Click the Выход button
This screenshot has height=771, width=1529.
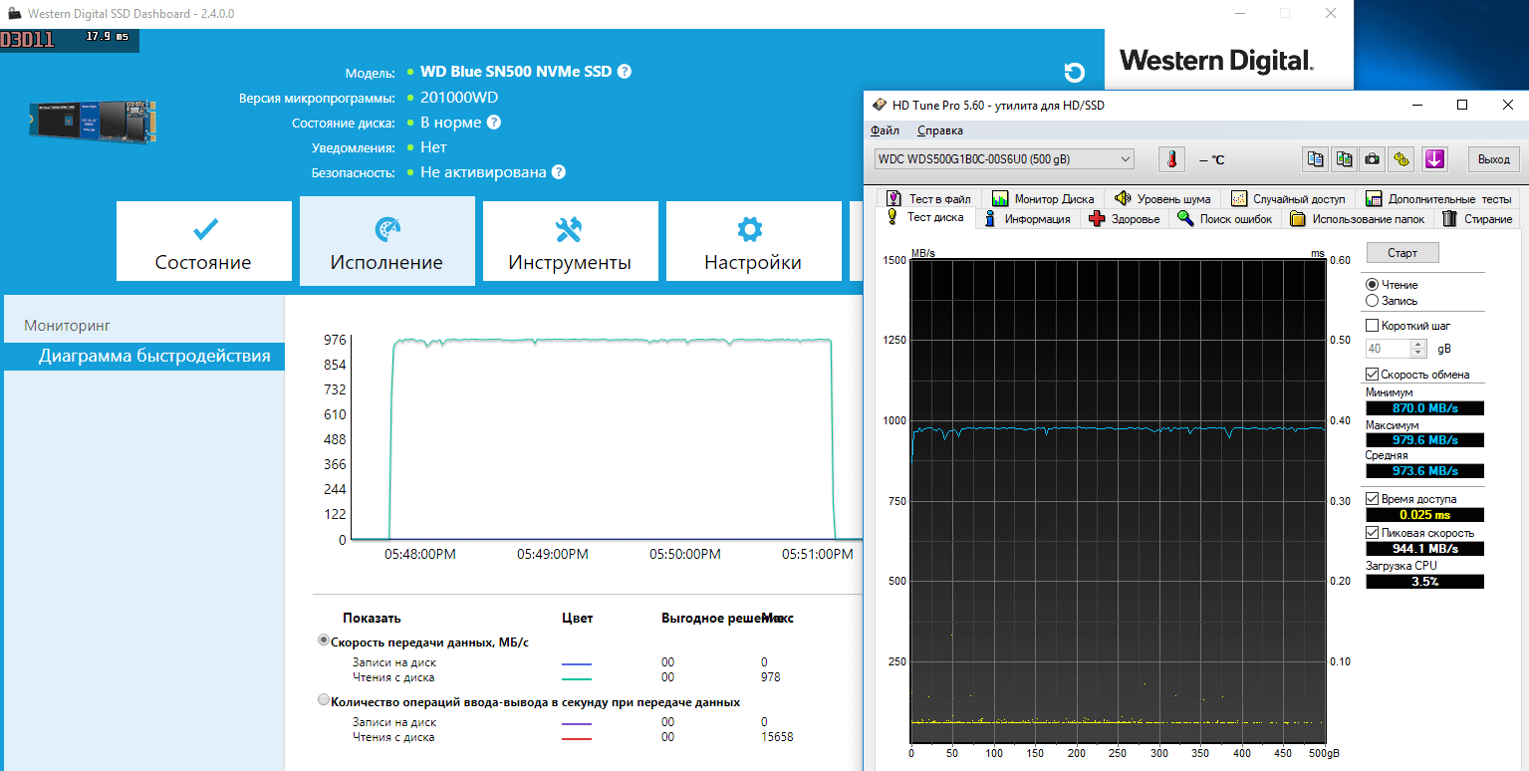point(1493,159)
